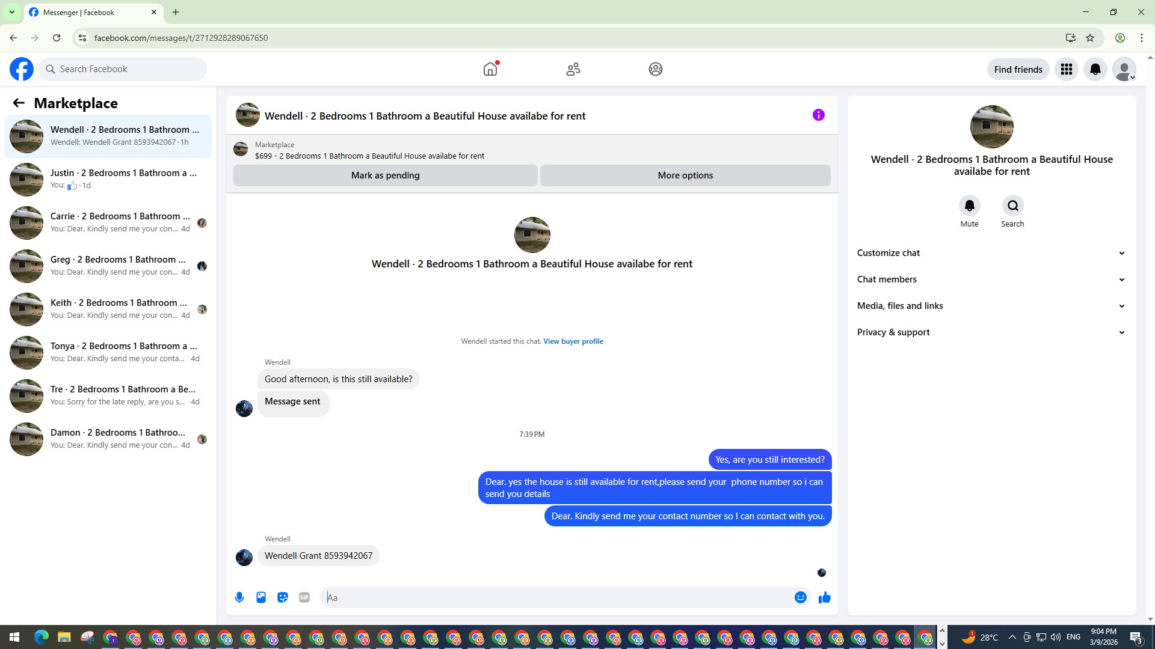1155x649 pixels.
Task: Open the Friends tab in top navigation
Action: tap(573, 69)
